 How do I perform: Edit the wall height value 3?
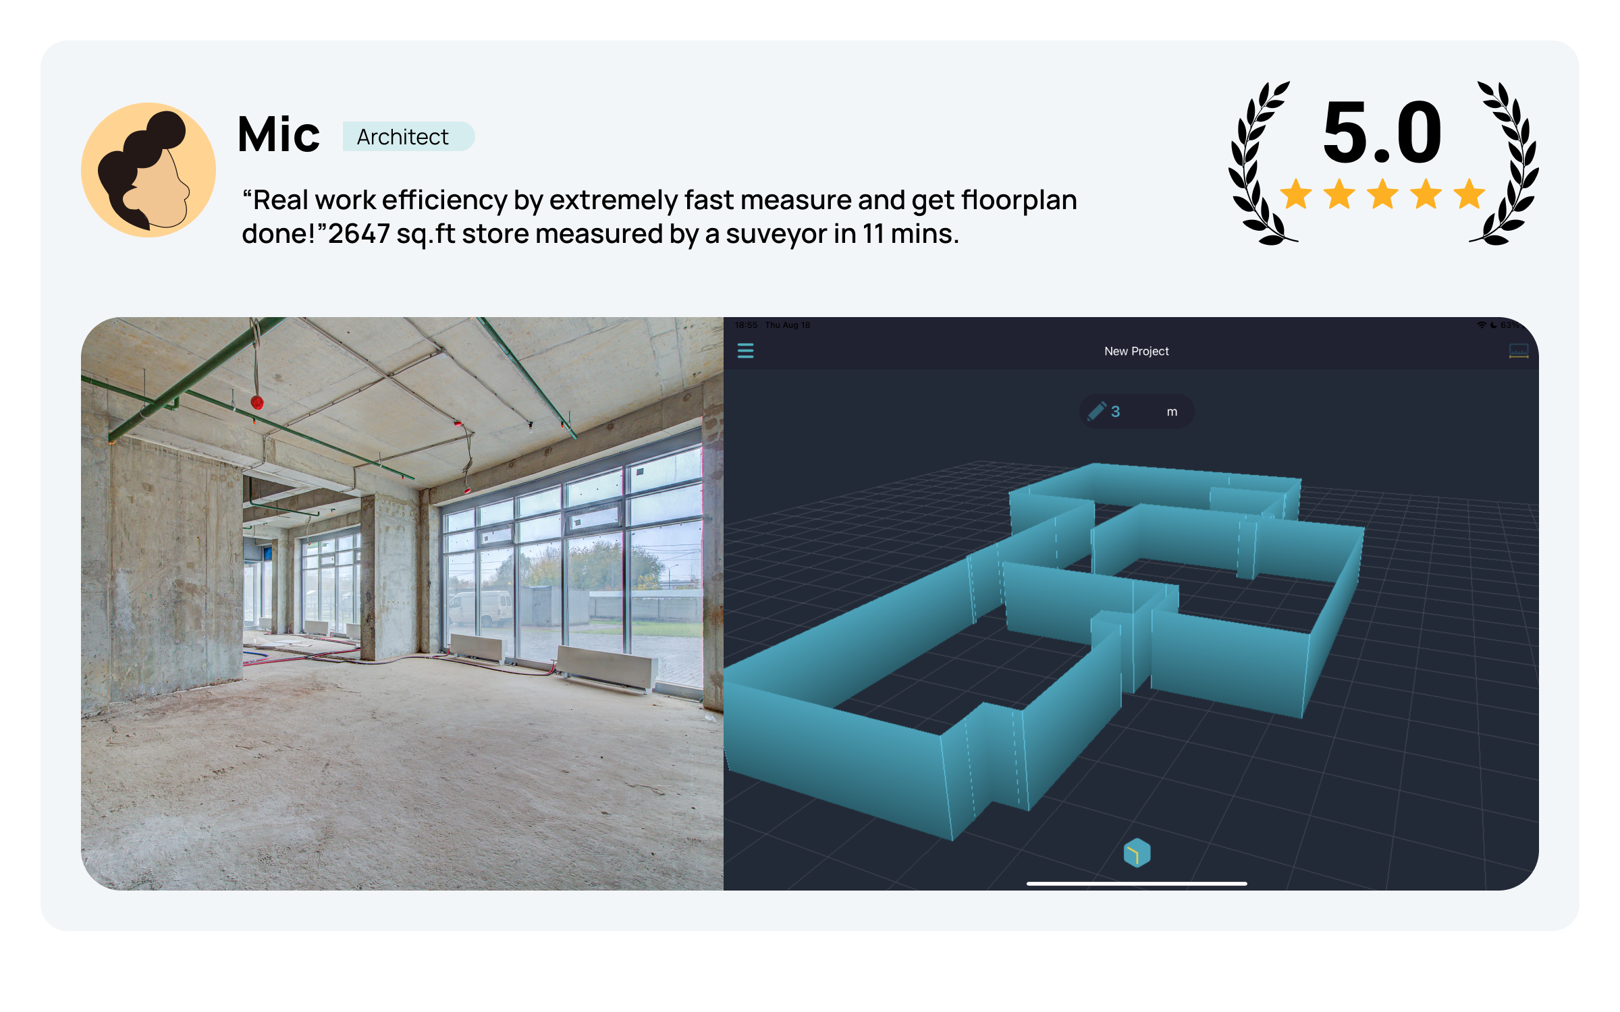pos(1116,412)
